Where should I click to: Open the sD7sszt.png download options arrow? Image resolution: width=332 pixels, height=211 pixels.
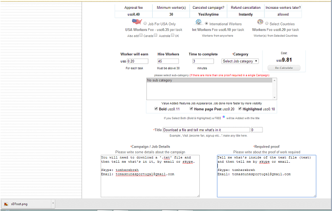pos(53,204)
